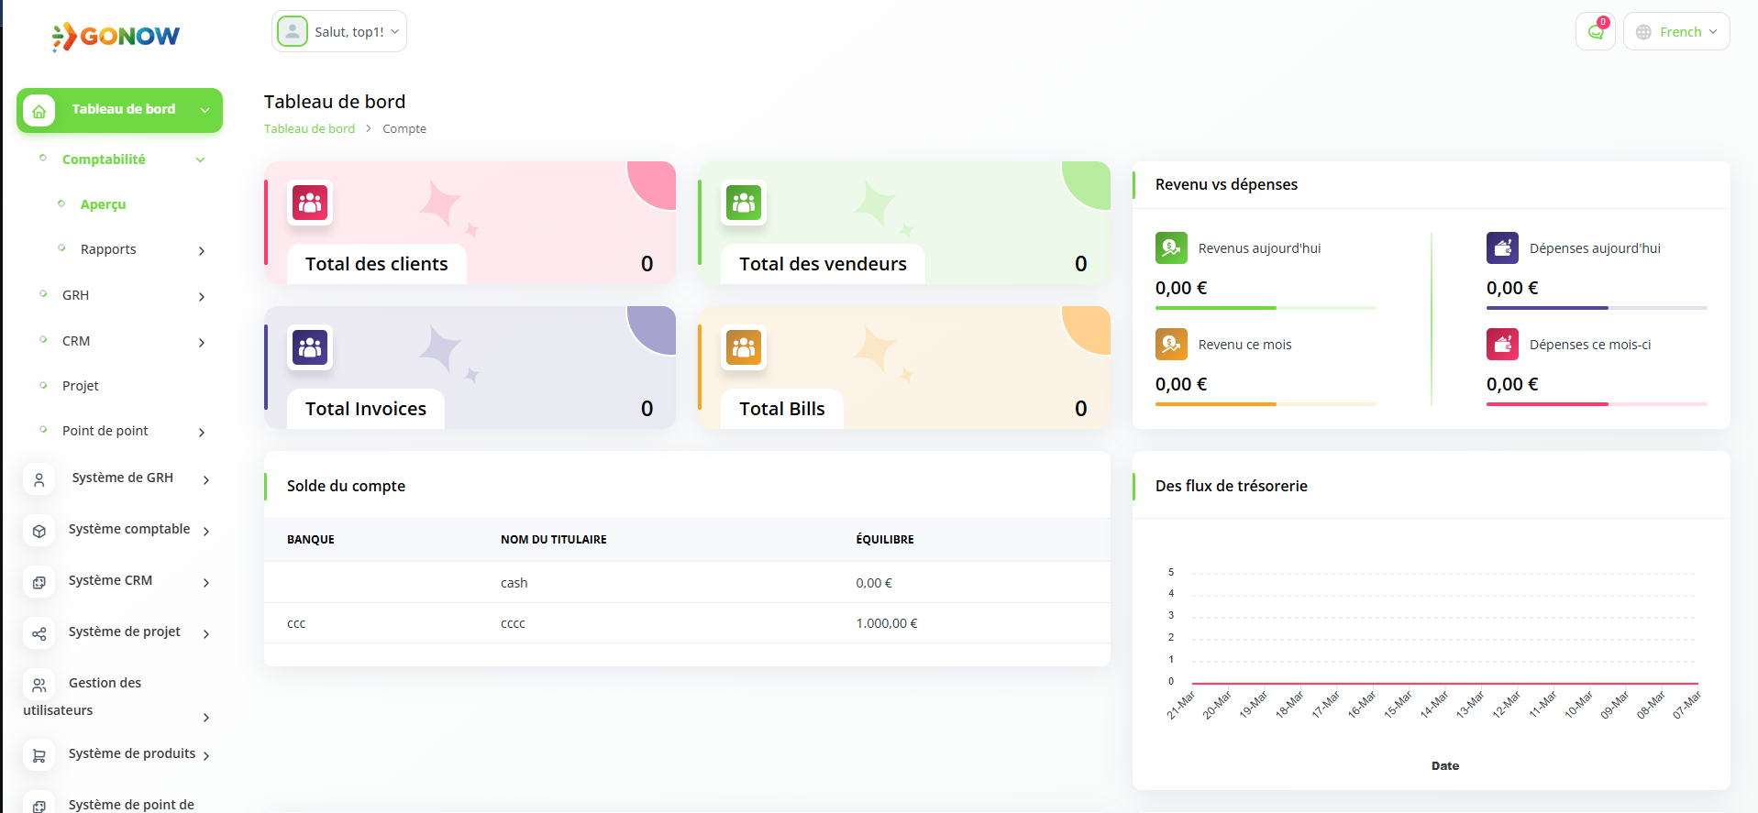Click the Total des vendeurs green icon
This screenshot has height=813, width=1758.
click(x=744, y=203)
